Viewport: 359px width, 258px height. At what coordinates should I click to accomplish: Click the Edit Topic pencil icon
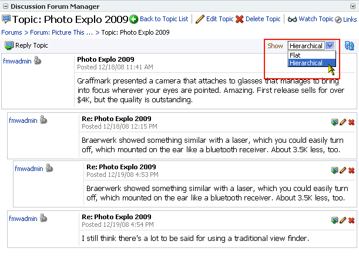200,19
